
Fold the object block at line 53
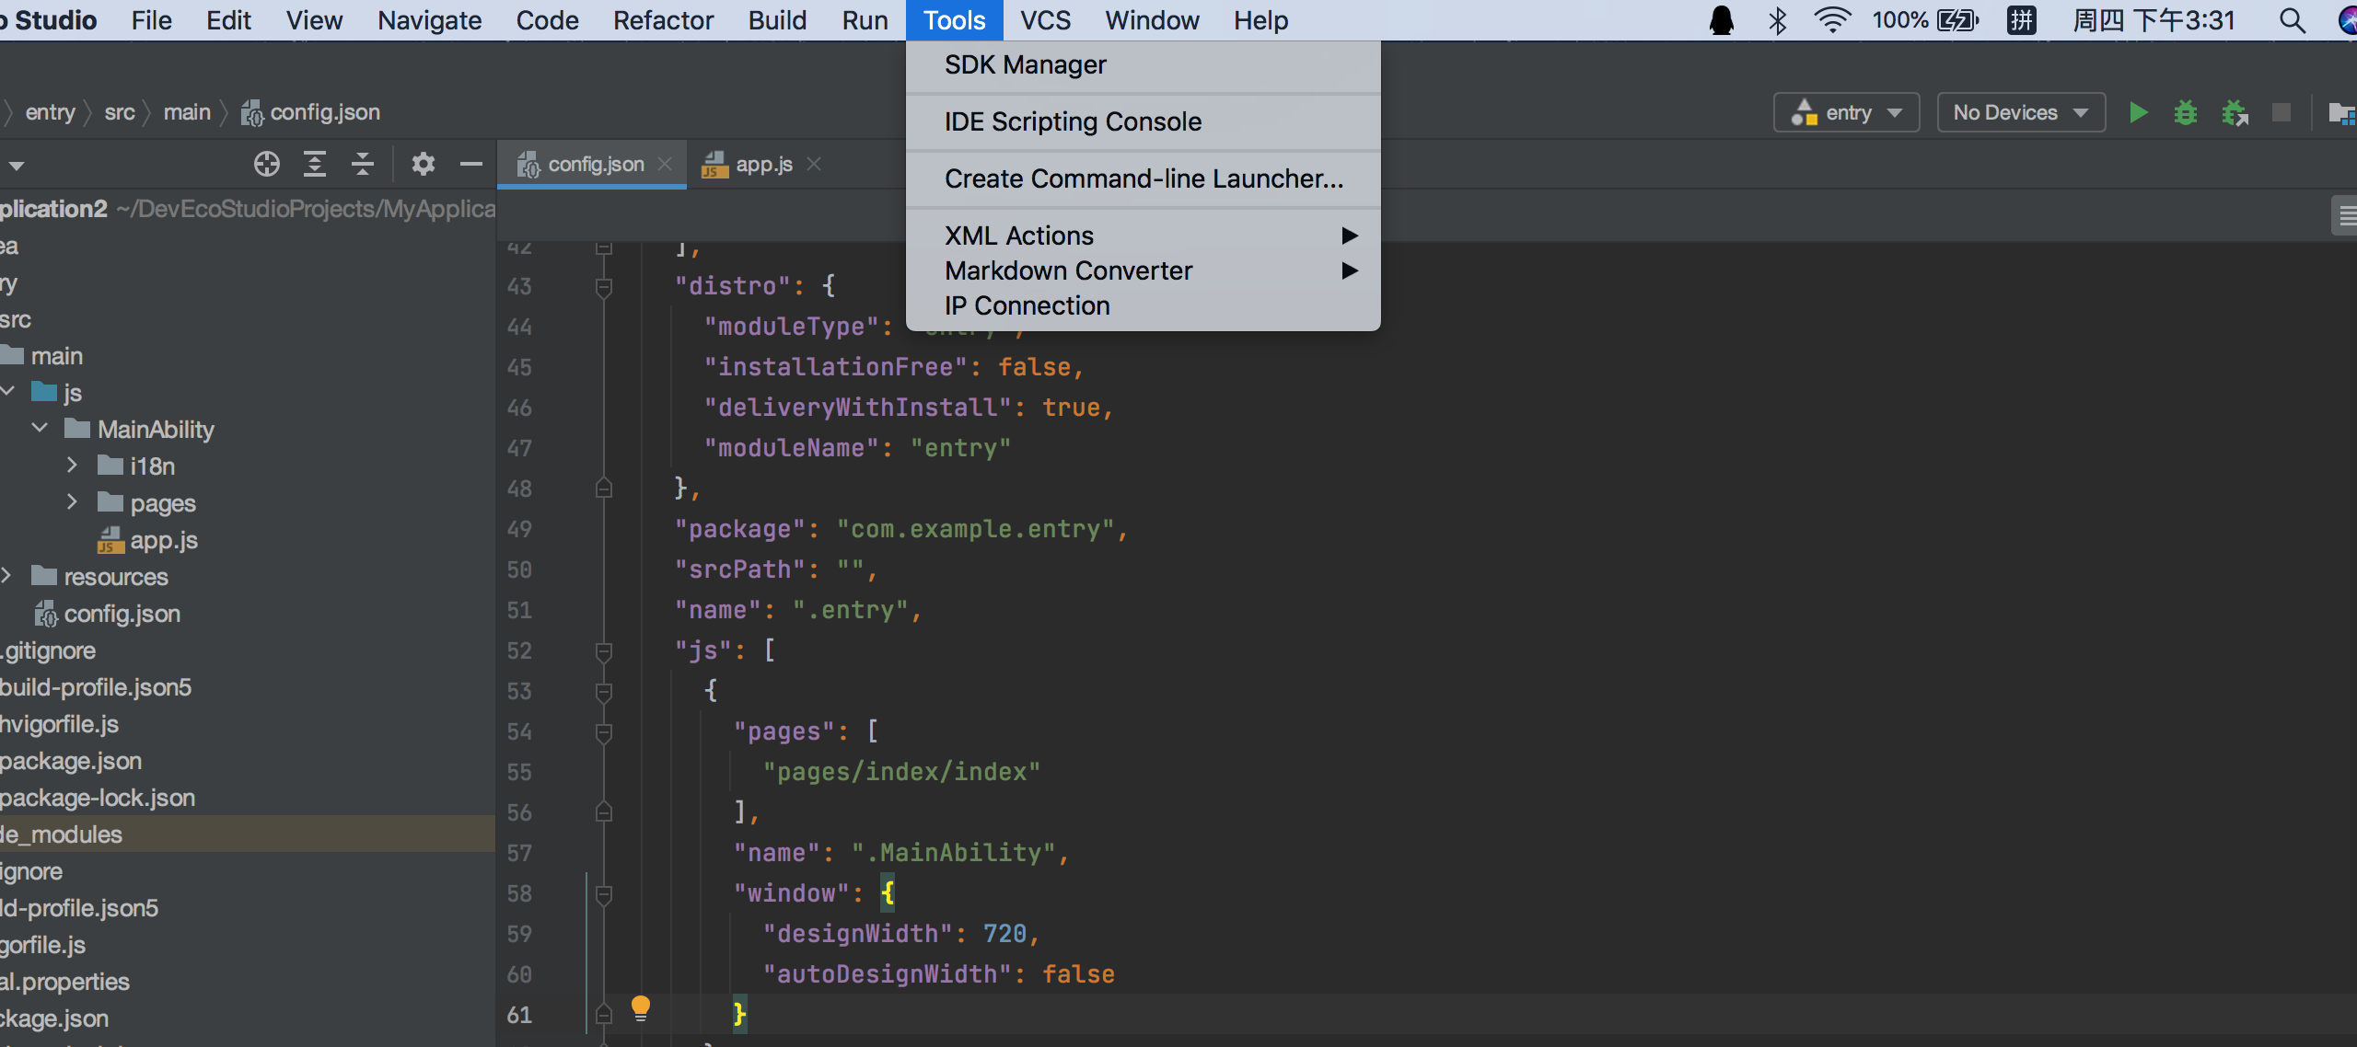pyautogui.click(x=604, y=692)
